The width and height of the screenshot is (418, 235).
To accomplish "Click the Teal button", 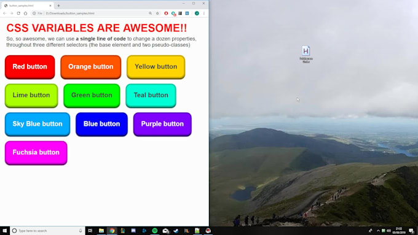I will tap(151, 96).
